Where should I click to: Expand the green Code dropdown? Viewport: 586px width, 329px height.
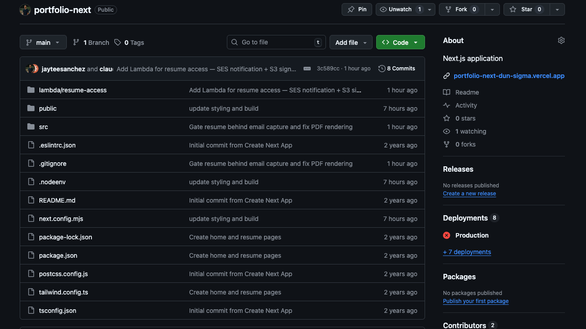click(400, 43)
